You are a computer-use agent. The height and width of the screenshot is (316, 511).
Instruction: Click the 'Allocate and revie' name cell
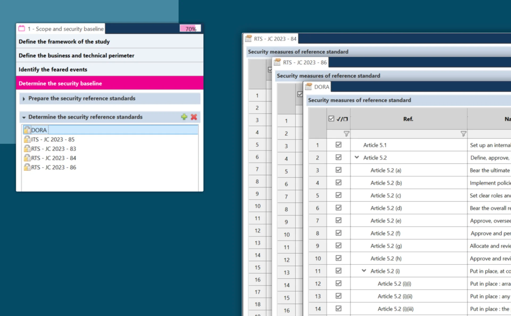coord(489,246)
